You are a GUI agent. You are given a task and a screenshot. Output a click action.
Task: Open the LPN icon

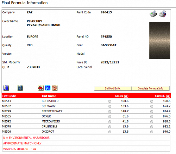coord(6,88)
